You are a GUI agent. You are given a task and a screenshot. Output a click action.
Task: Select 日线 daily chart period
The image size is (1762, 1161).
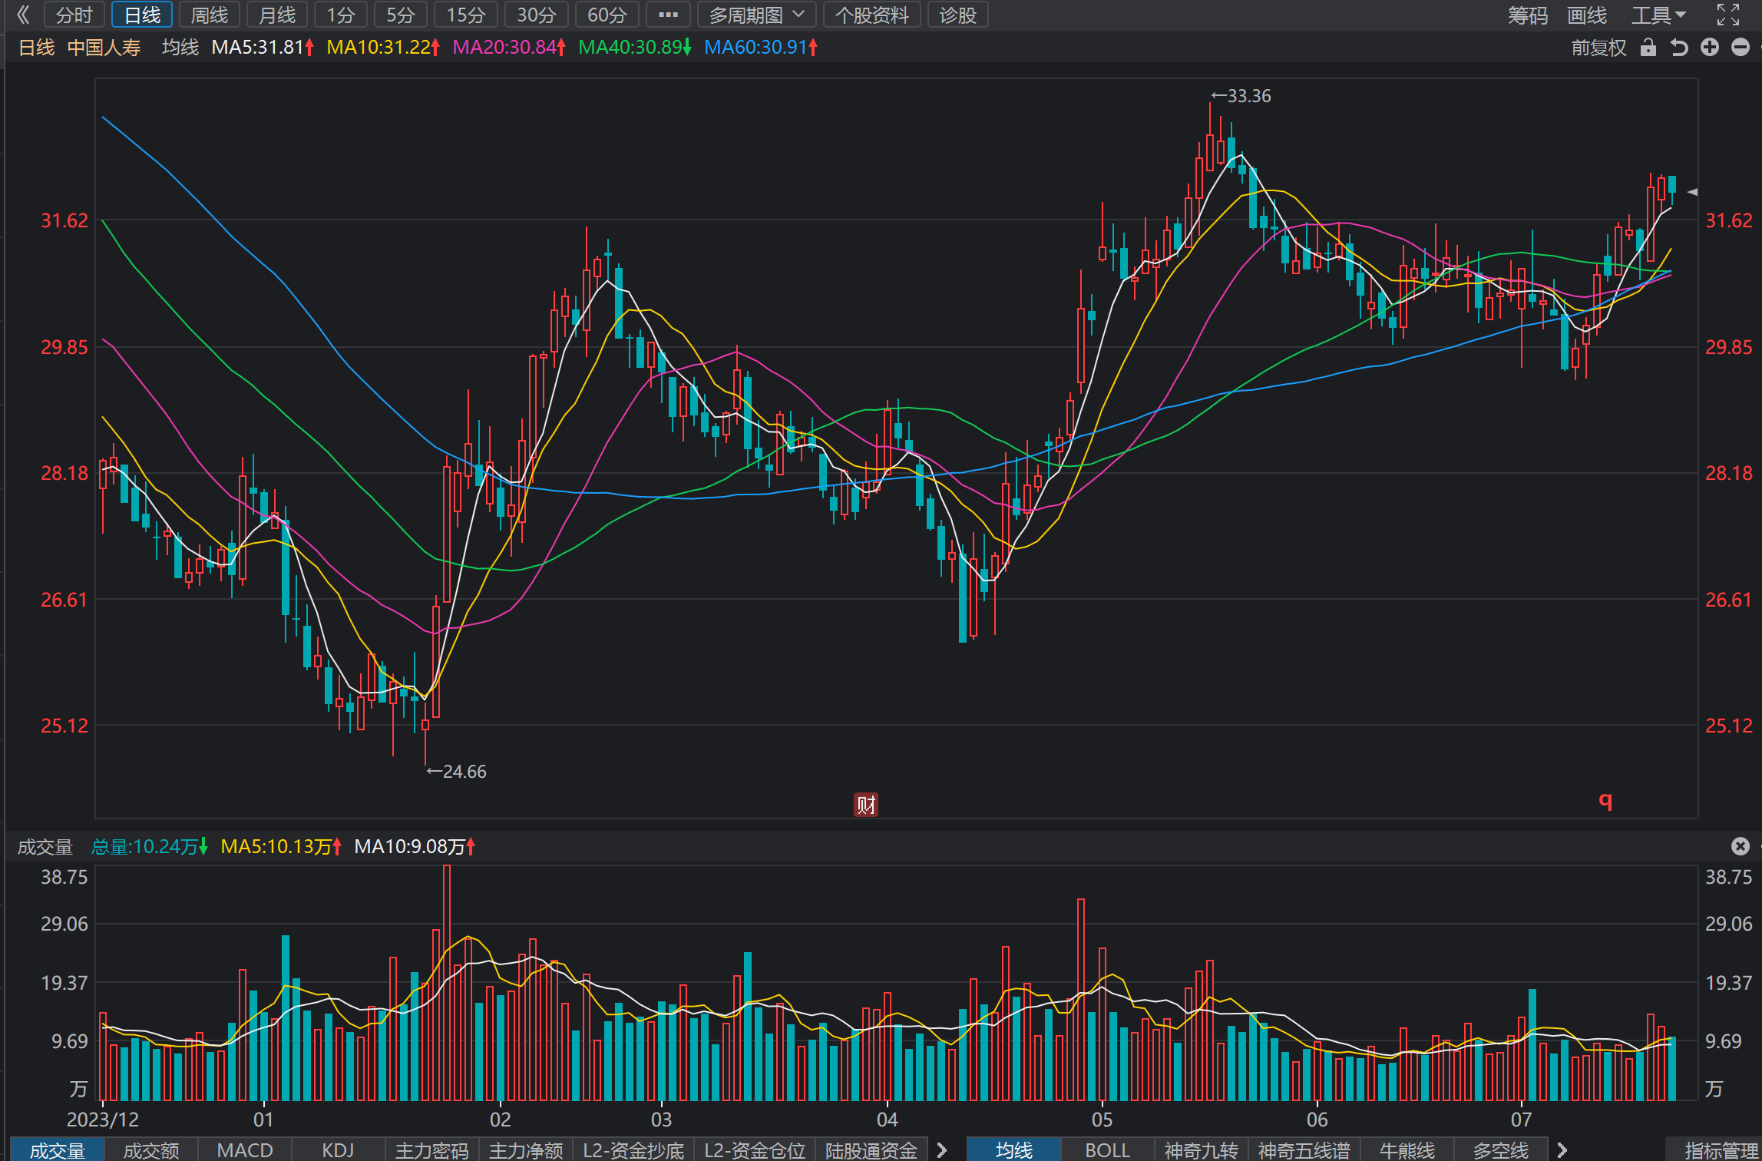pos(142,15)
